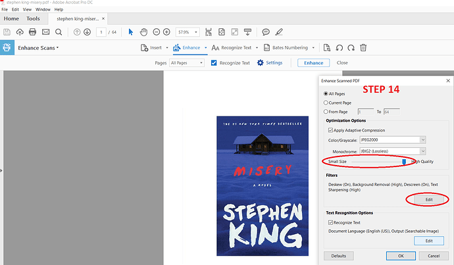
Task: Expand the Pages All Pages dropdown
Action: click(186, 63)
